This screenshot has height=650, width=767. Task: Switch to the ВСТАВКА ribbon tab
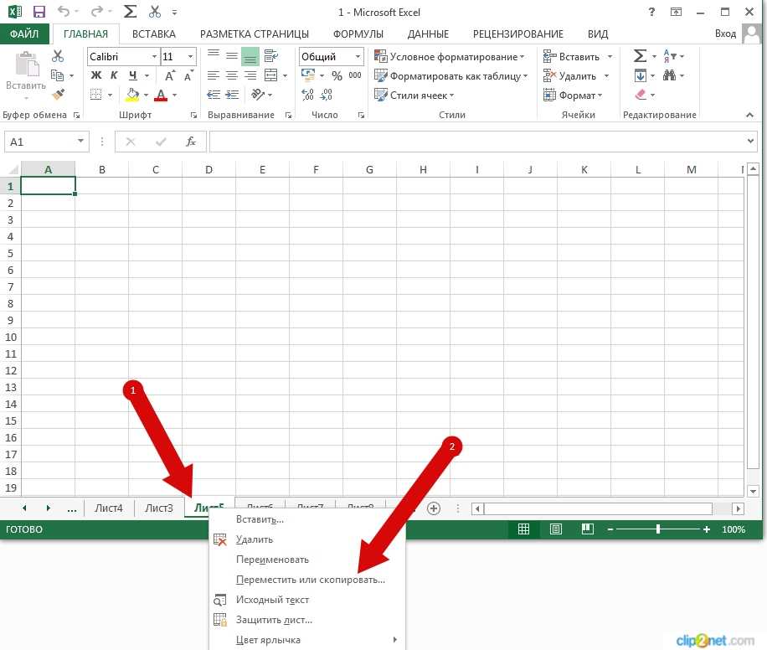tap(153, 34)
